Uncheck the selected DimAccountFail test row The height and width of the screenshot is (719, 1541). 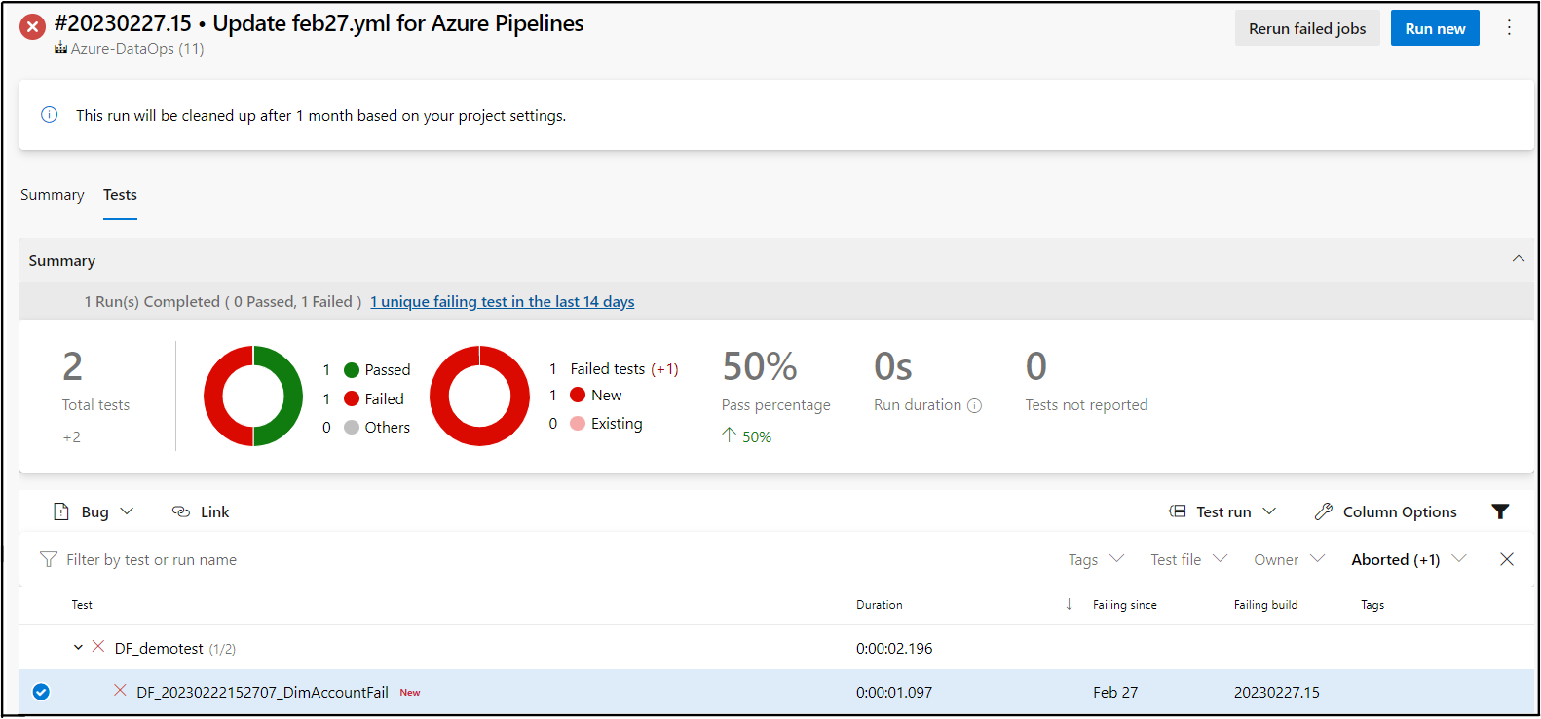coord(41,692)
